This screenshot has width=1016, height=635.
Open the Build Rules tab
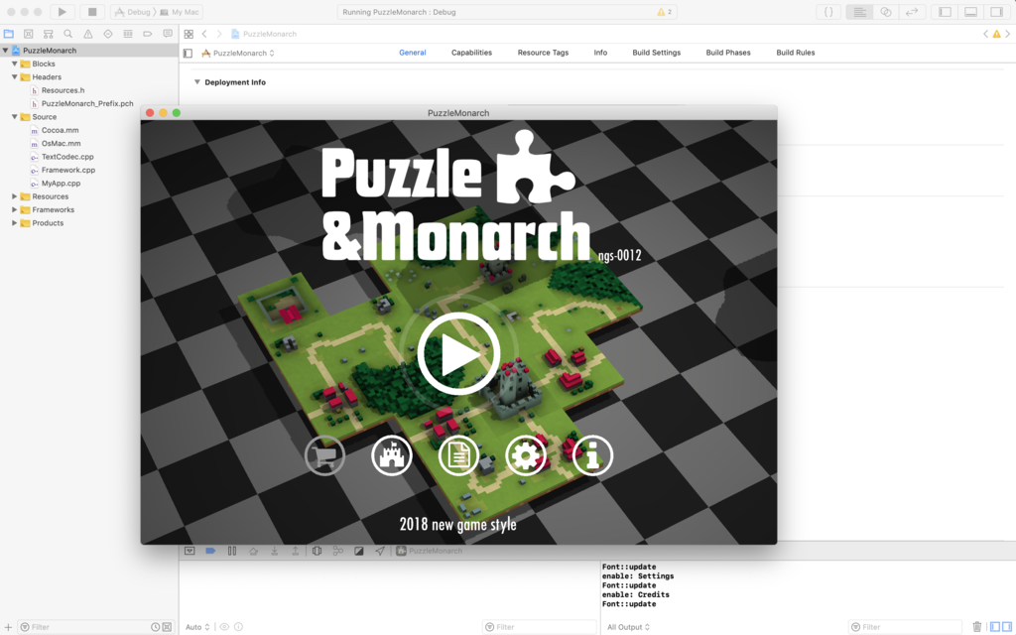pos(796,53)
